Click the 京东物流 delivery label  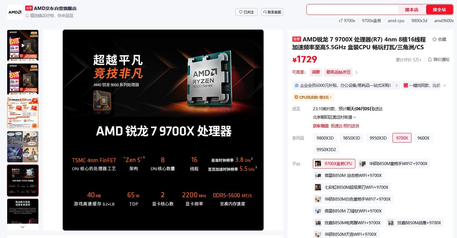coord(321,126)
